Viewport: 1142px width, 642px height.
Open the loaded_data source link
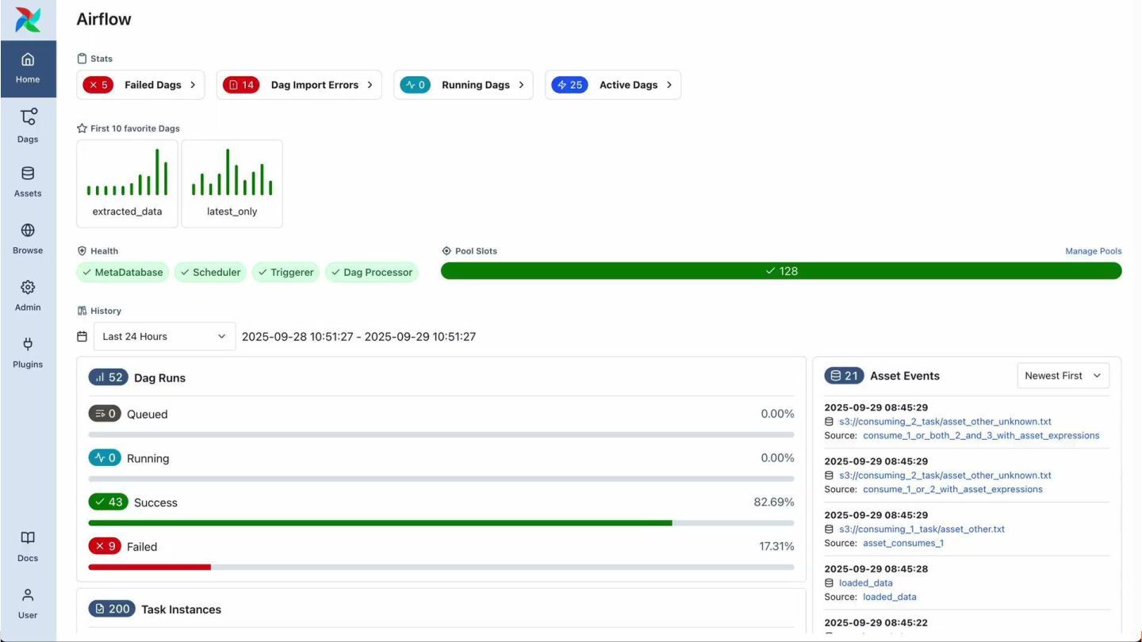[x=890, y=597]
